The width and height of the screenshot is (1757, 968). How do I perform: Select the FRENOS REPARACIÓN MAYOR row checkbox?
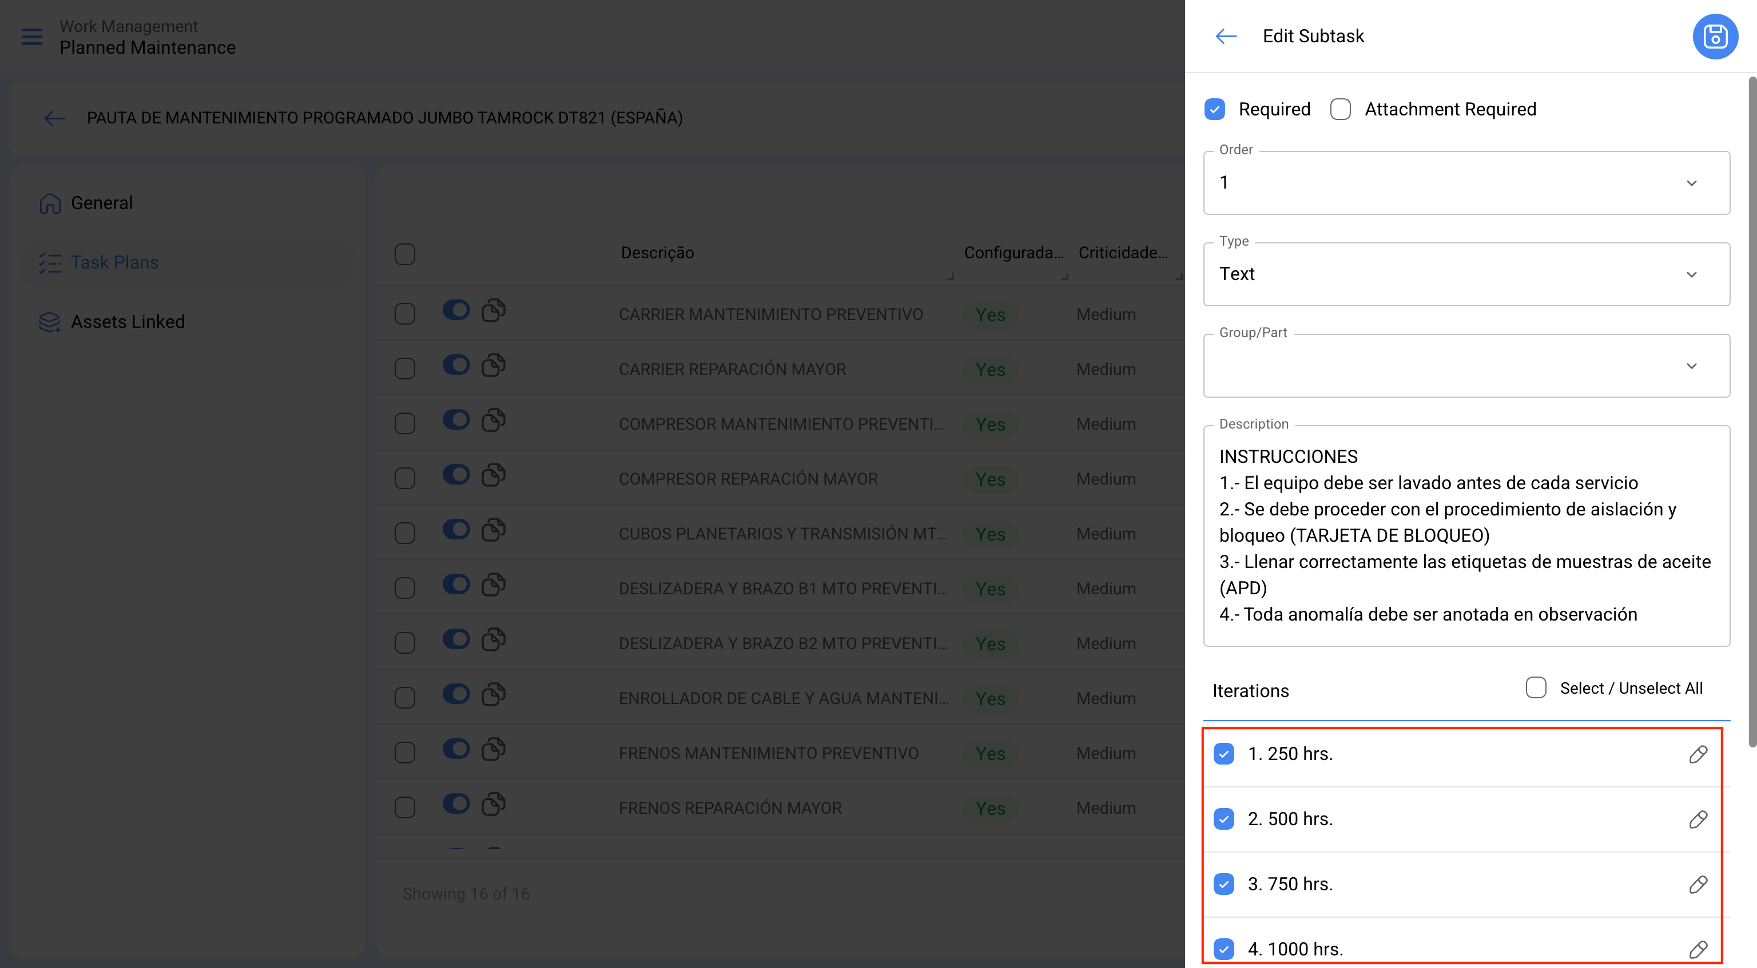404,808
